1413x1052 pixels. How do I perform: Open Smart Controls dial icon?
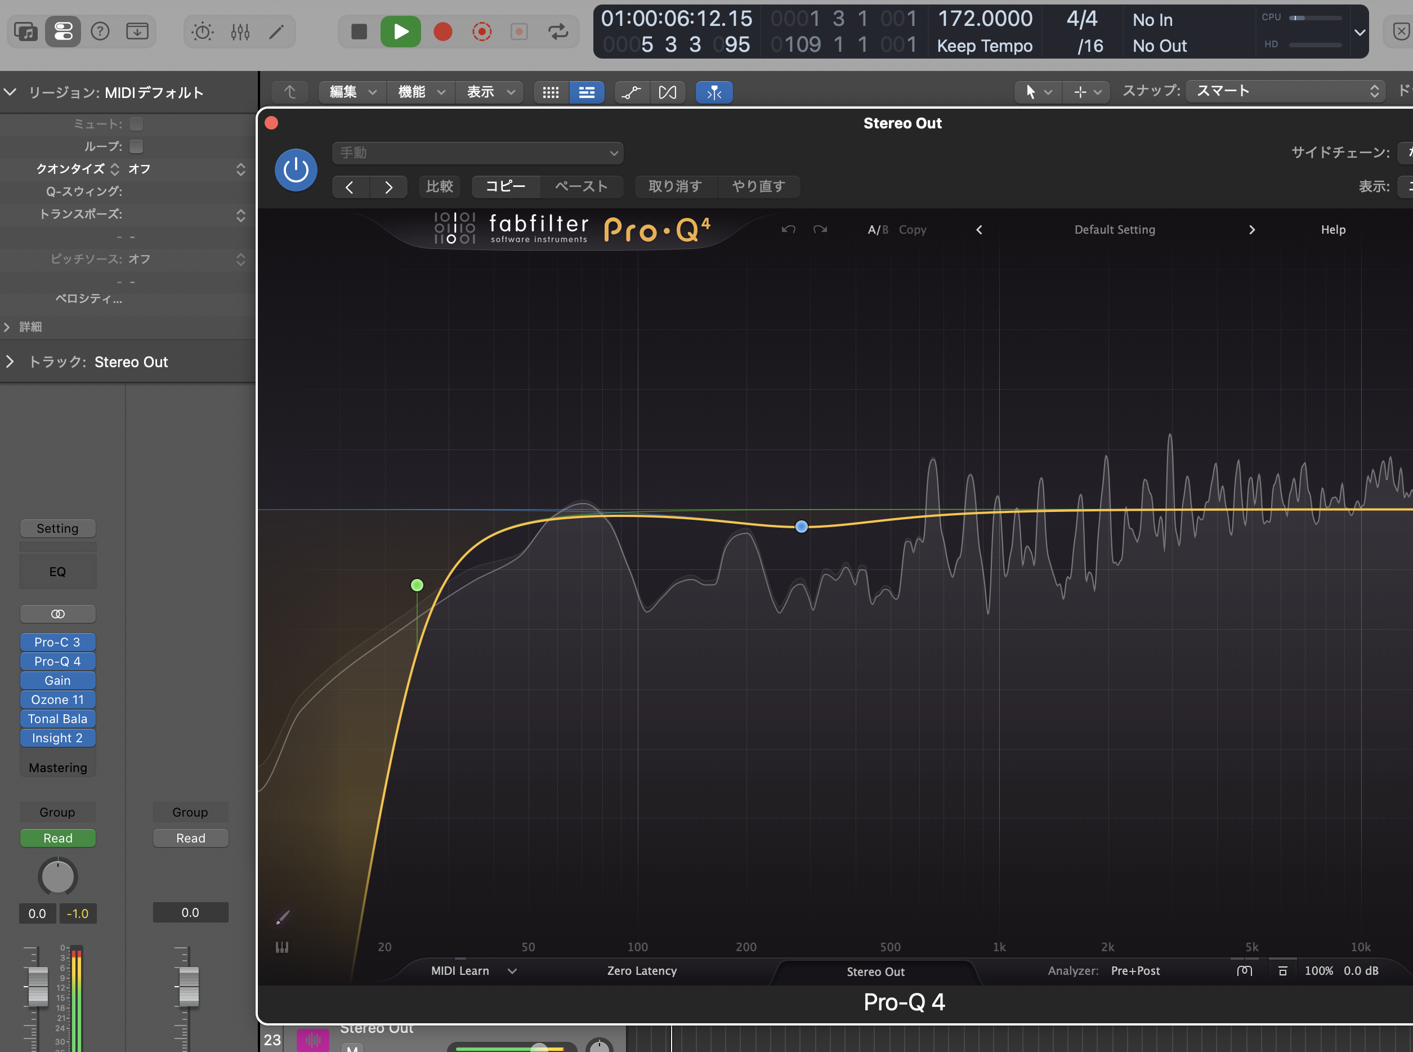203,31
